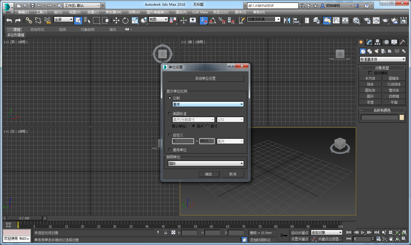The image size is (411, 245).
Task: Select the 自定义 radio button
Action: click(x=170, y=135)
